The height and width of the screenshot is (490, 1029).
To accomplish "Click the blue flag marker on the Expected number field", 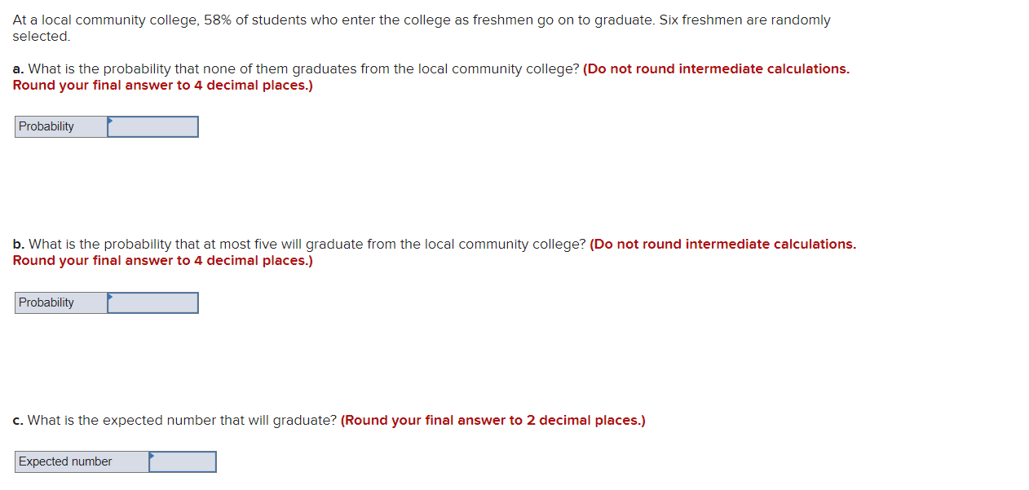I will (152, 457).
